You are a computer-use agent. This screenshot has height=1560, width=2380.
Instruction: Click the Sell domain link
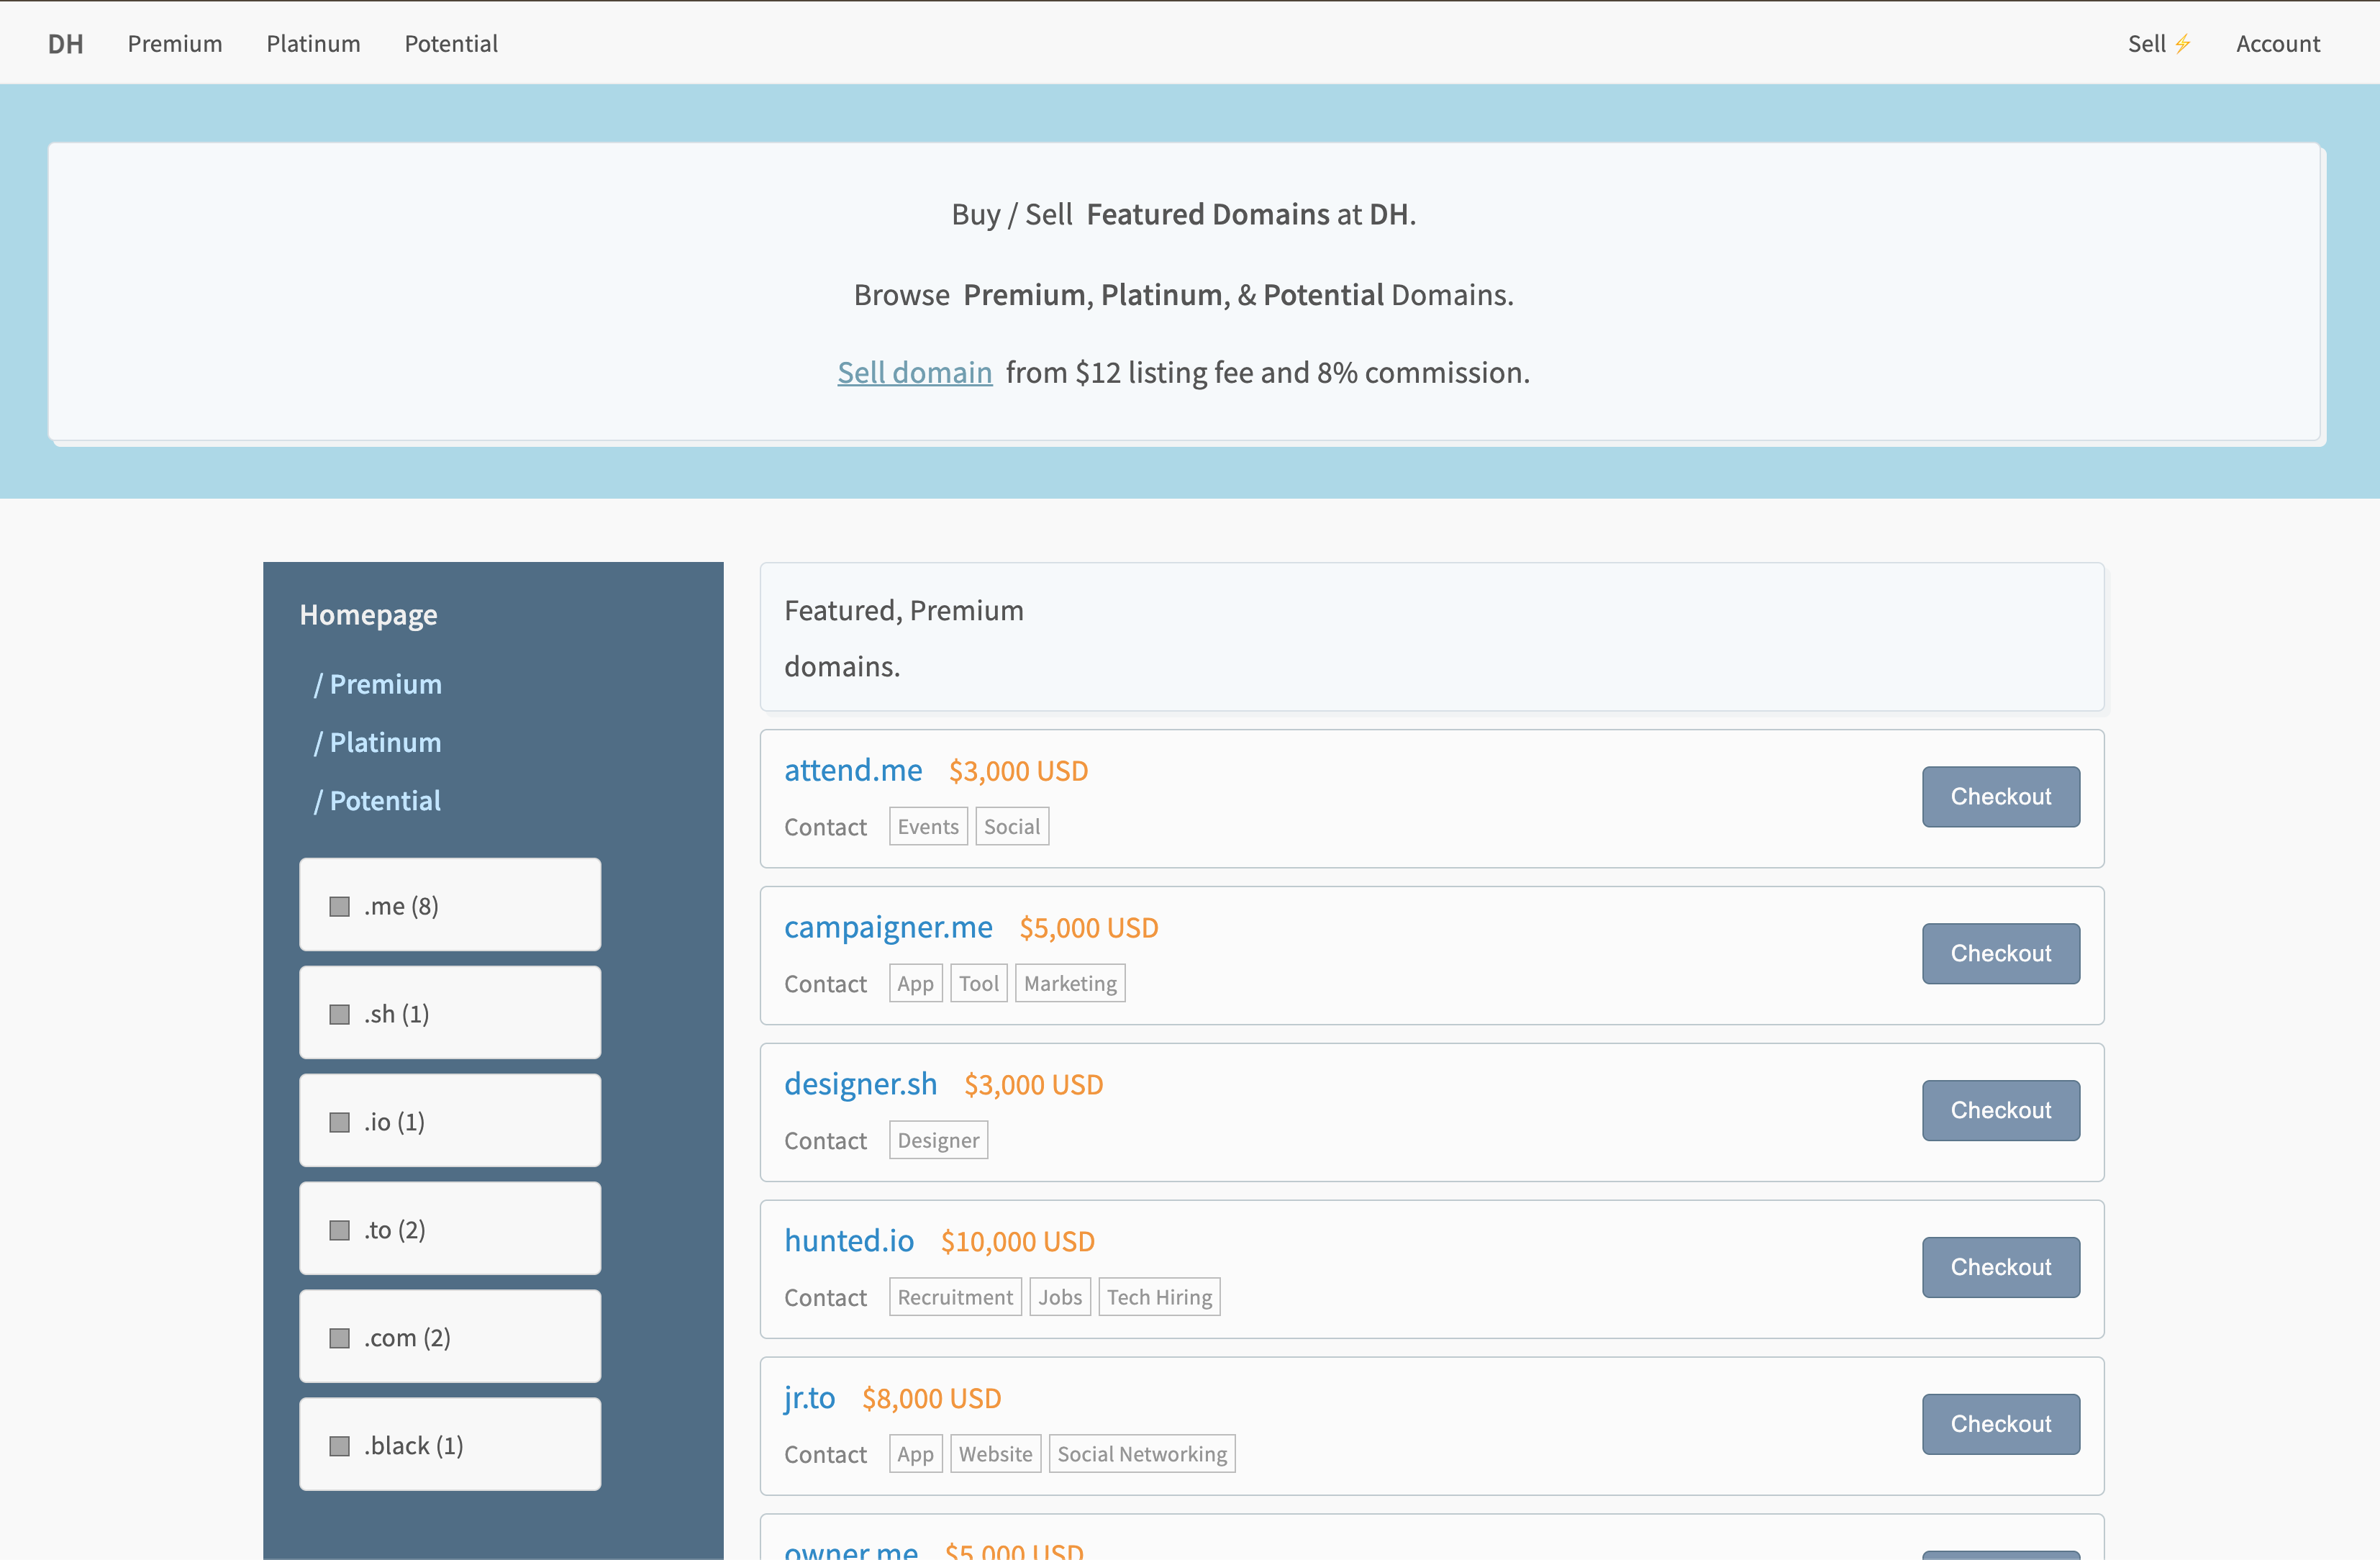914,372
